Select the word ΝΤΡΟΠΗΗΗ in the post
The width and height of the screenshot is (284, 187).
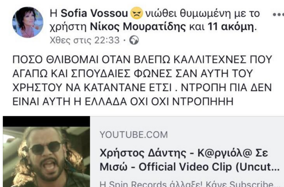(x=203, y=102)
